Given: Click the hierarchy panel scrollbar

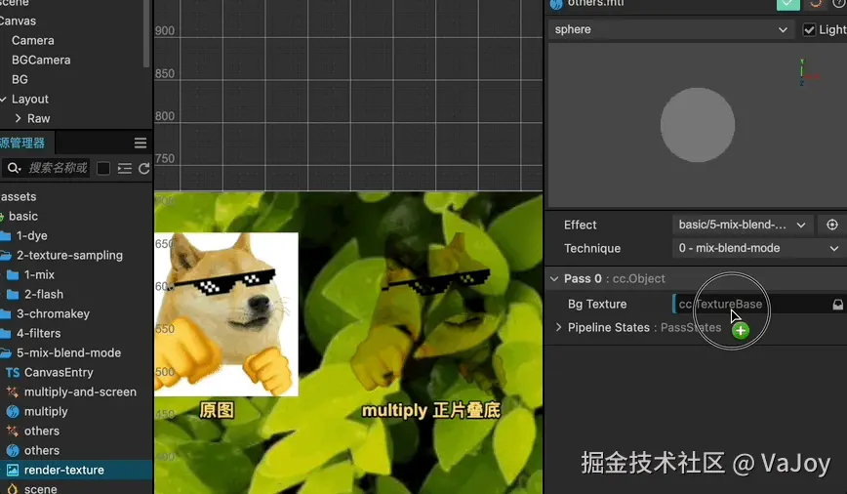Looking at the screenshot, I should 145,33.
